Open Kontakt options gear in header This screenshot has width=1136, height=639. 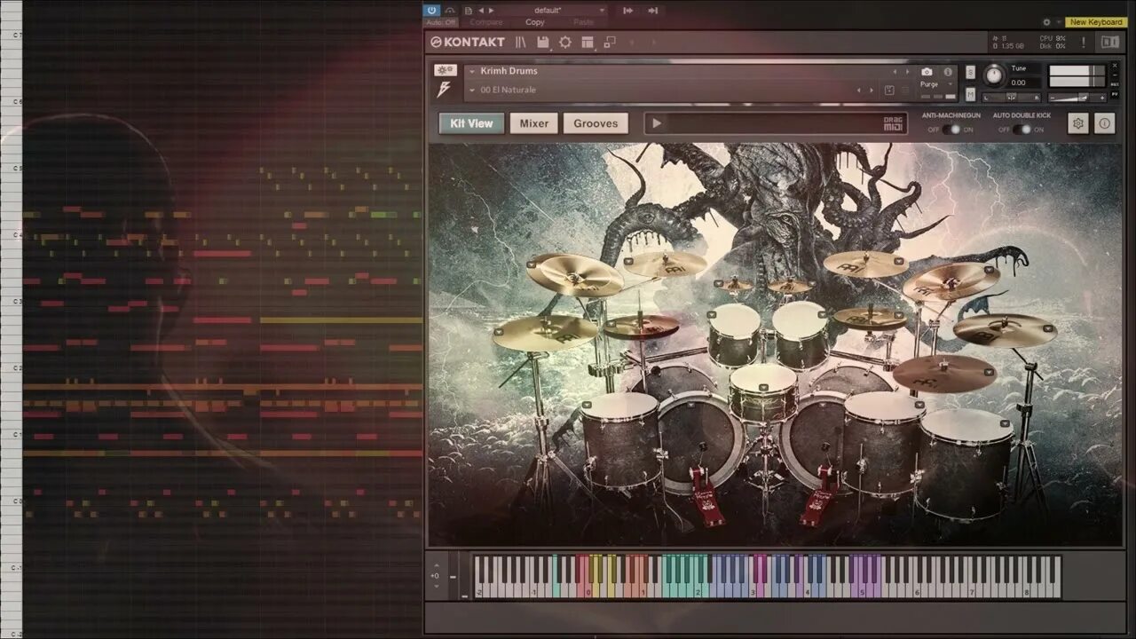(x=564, y=42)
